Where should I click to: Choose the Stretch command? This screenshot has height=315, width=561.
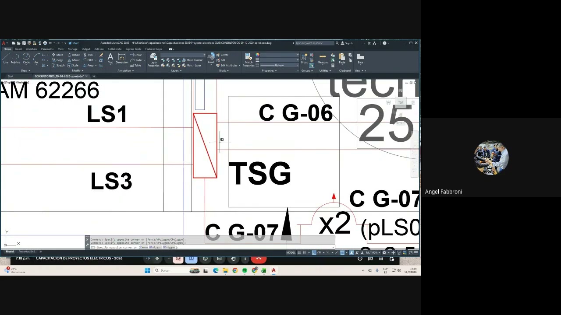(58, 66)
